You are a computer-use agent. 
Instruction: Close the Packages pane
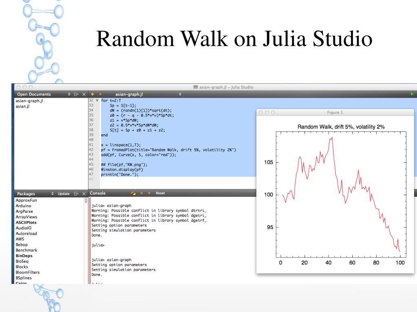[x=84, y=194]
